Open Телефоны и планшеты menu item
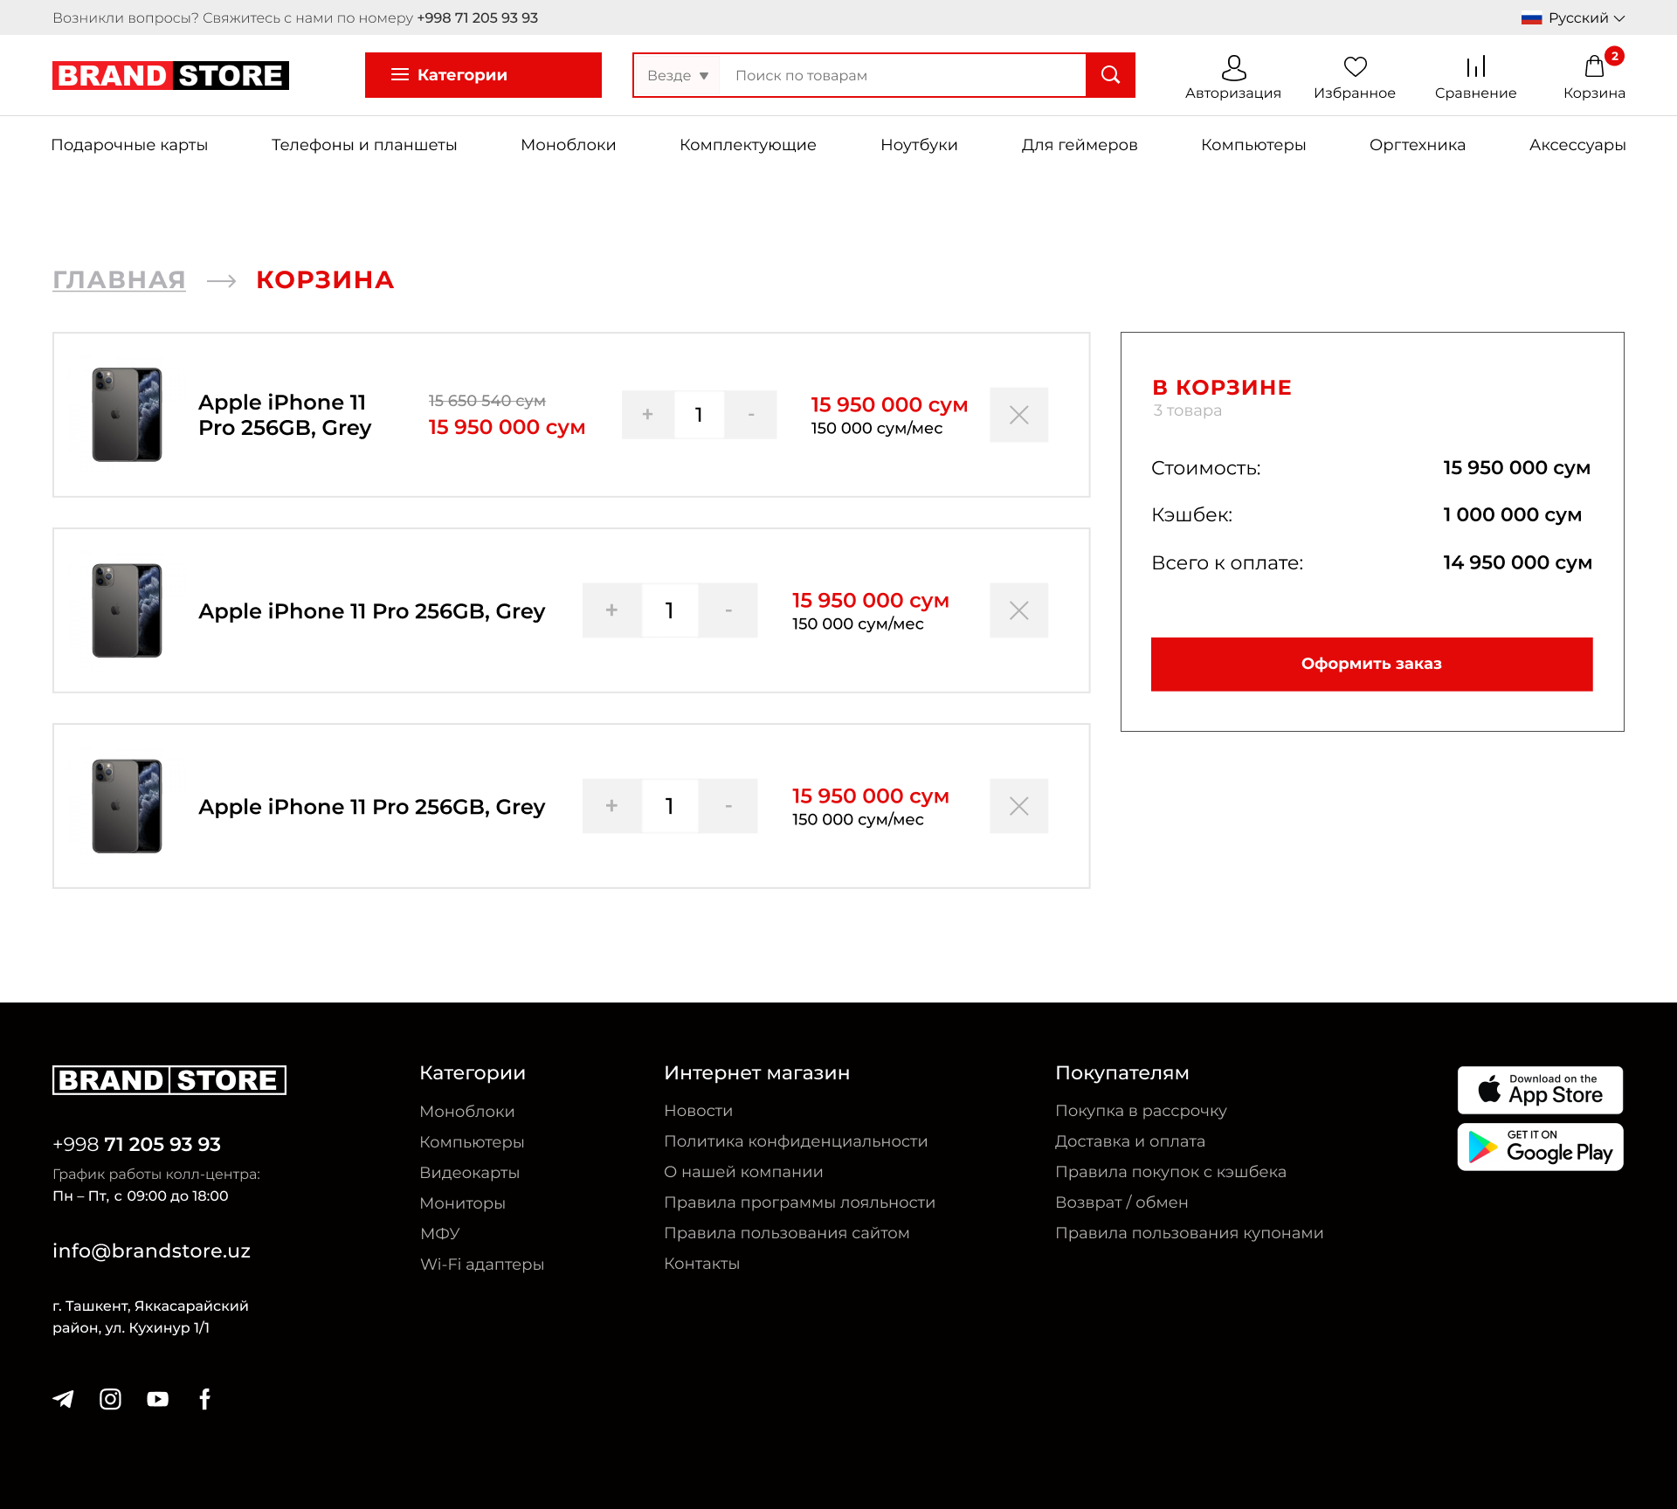The image size is (1677, 1509). pos(364,145)
